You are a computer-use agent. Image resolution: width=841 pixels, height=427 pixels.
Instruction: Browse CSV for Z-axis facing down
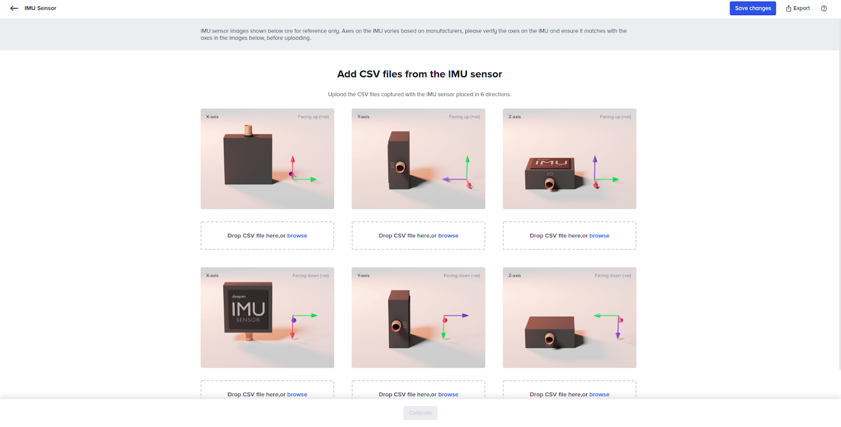coord(599,394)
